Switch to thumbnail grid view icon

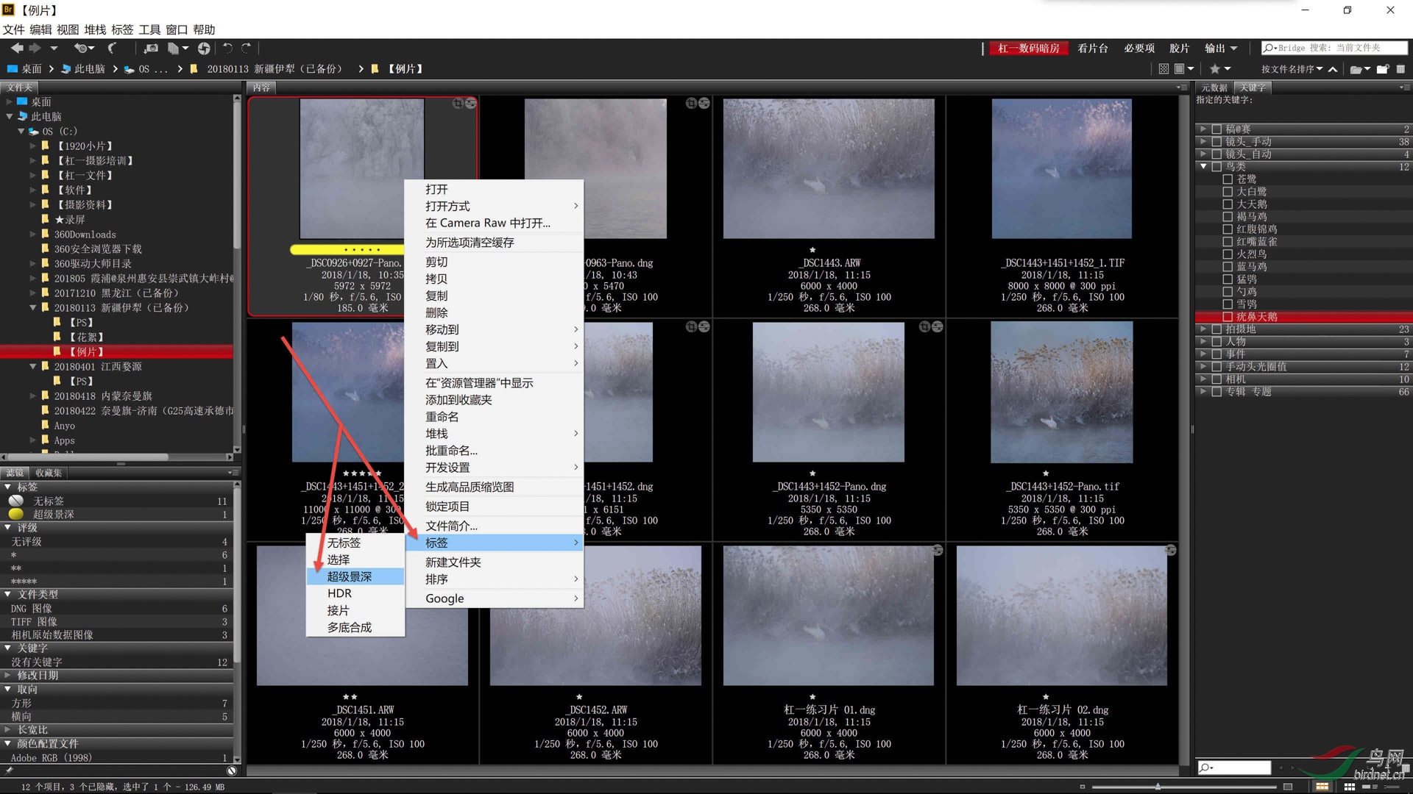[x=1349, y=787]
